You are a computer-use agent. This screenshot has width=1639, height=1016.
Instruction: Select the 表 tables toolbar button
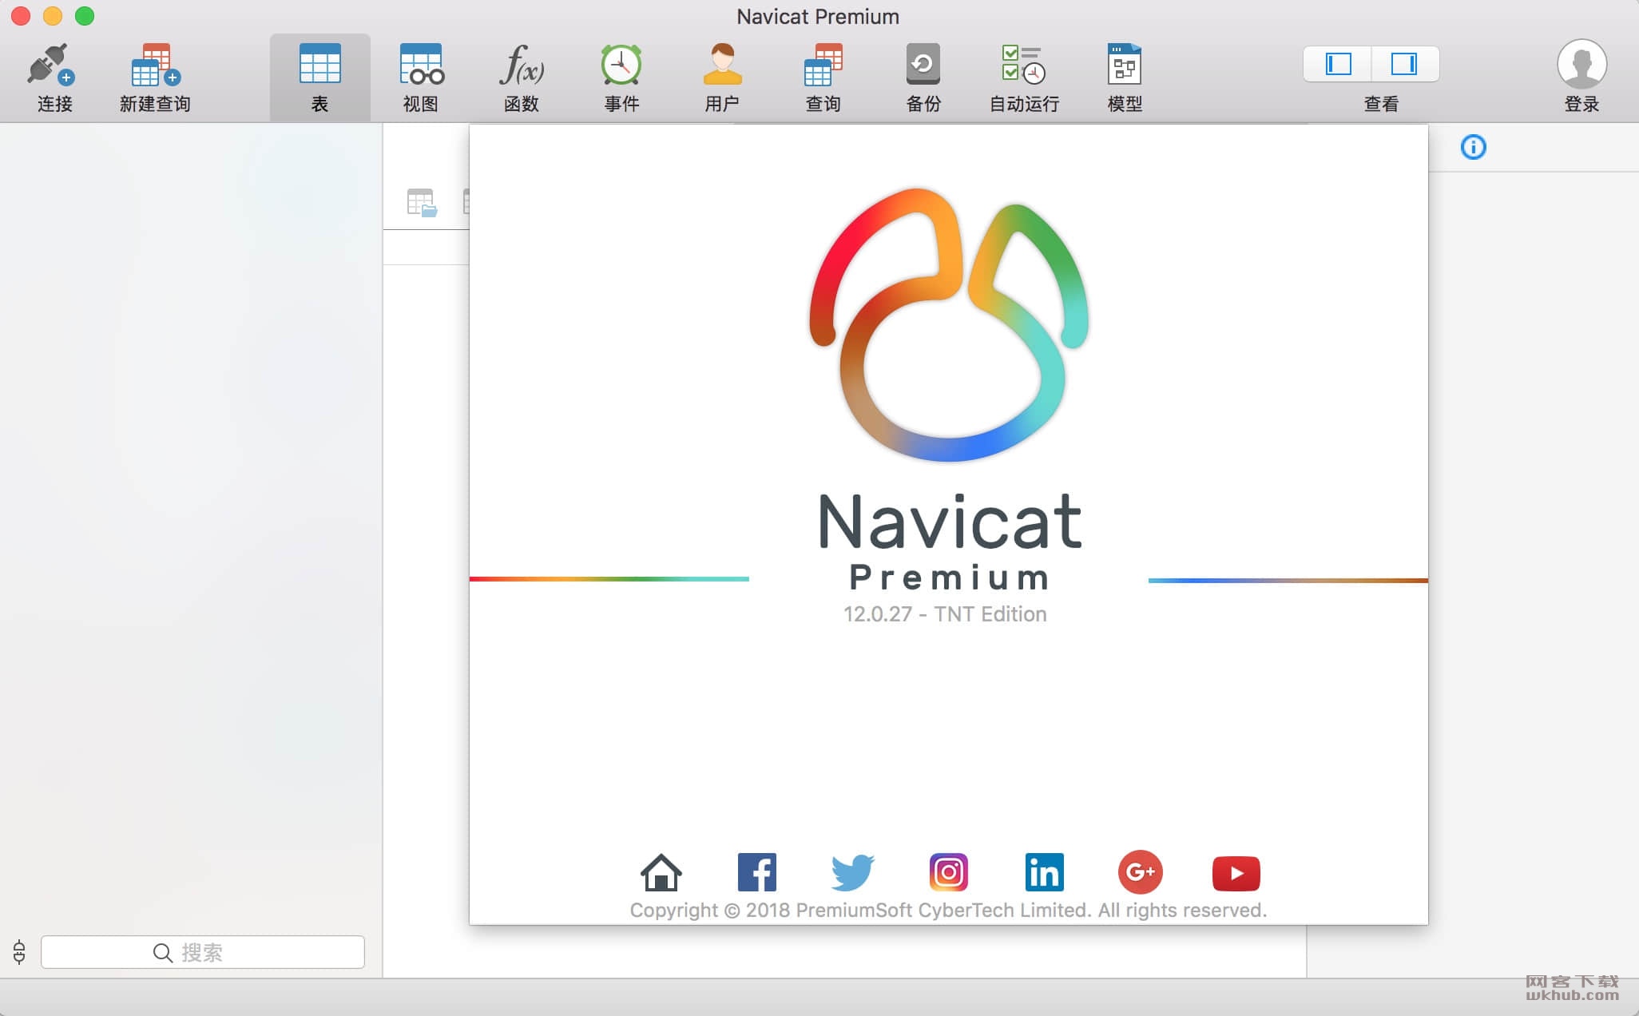[x=319, y=77]
